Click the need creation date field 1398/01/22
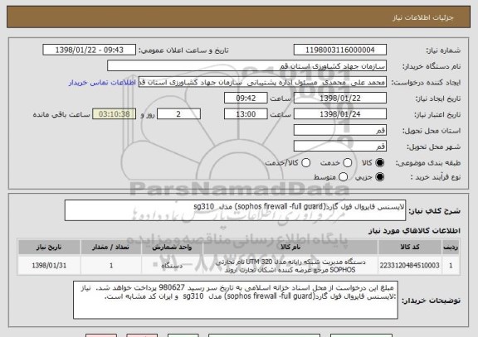The width and height of the screenshot is (478, 337). point(340,99)
